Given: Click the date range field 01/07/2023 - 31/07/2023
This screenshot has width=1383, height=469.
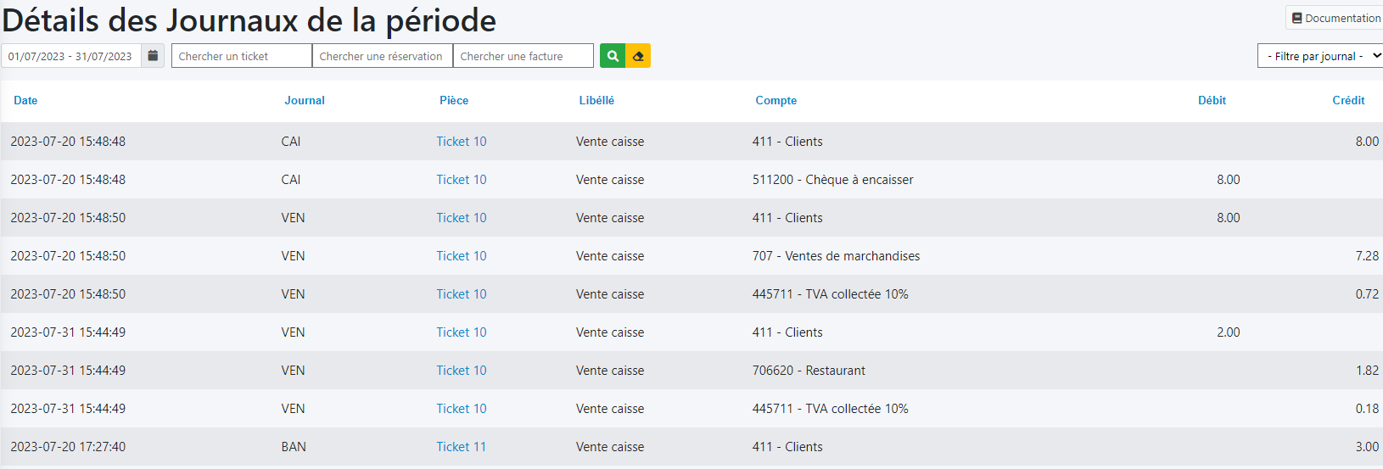Looking at the screenshot, I should (71, 56).
